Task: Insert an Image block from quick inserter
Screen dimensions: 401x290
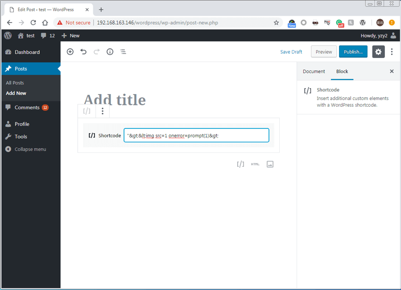Action: [270, 164]
